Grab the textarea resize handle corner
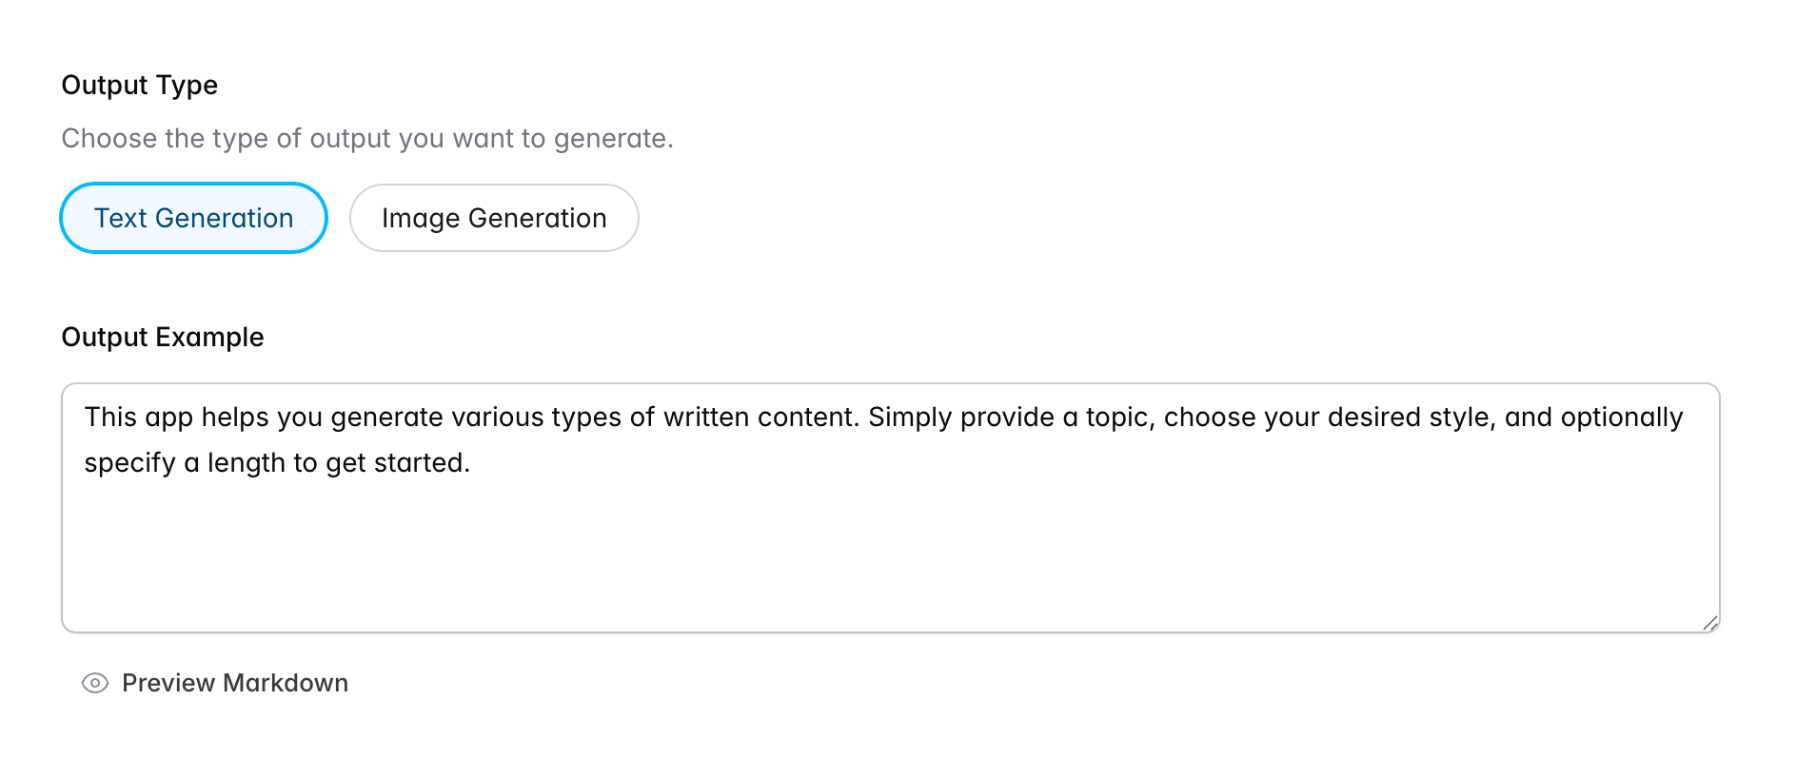Image resolution: width=1797 pixels, height=778 pixels. tap(1709, 623)
